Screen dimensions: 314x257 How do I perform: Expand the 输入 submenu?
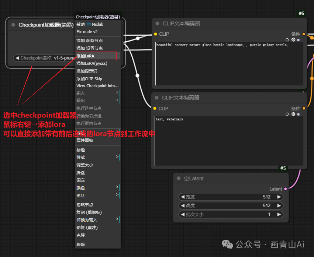pyautogui.click(x=98, y=93)
